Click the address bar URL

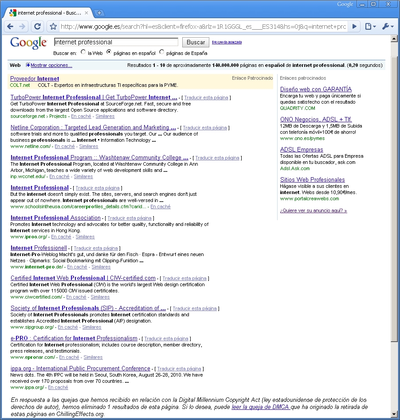203,27
